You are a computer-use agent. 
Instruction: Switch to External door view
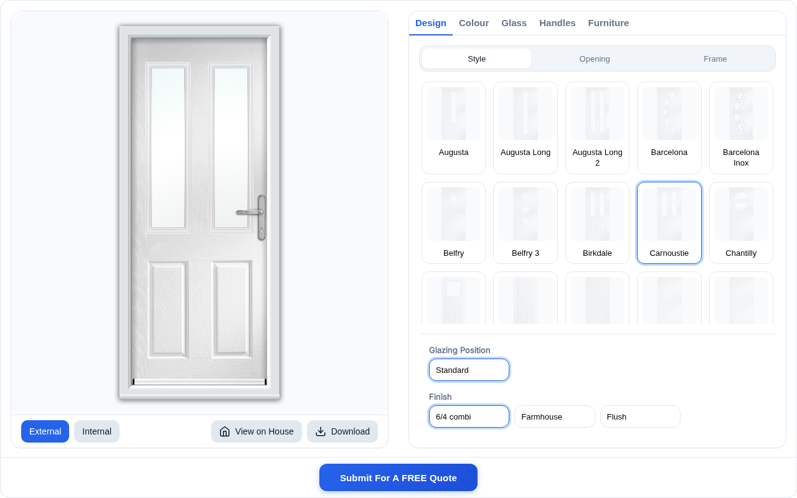pyautogui.click(x=45, y=431)
